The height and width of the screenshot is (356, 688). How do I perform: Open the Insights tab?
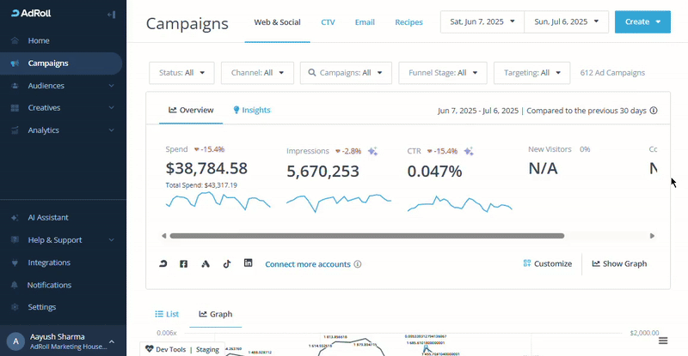pyautogui.click(x=252, y=111)
